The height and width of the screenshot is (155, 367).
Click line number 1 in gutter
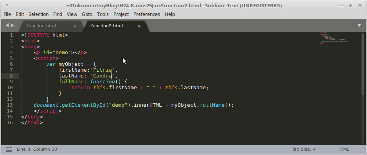pyautogui.click(x=11, y=35)
